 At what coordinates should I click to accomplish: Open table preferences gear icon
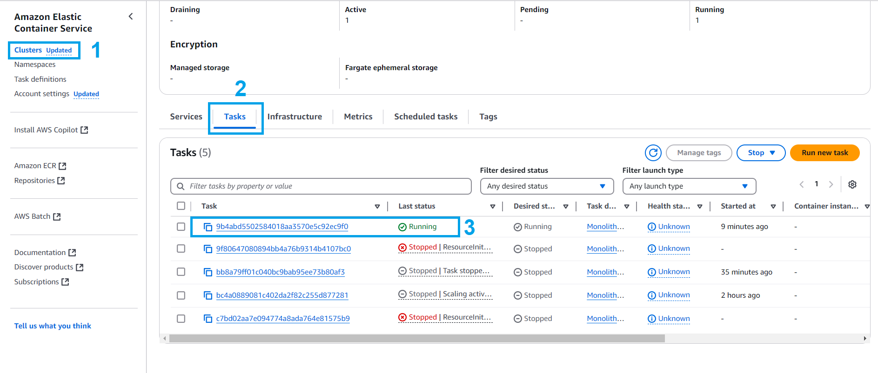click(852, 184)
